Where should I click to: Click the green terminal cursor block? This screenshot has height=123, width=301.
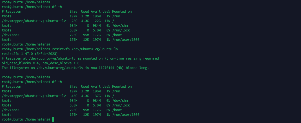pos(53,119)
